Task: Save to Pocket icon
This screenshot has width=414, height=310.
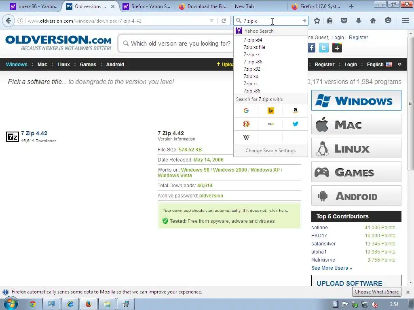Action: 344,21
